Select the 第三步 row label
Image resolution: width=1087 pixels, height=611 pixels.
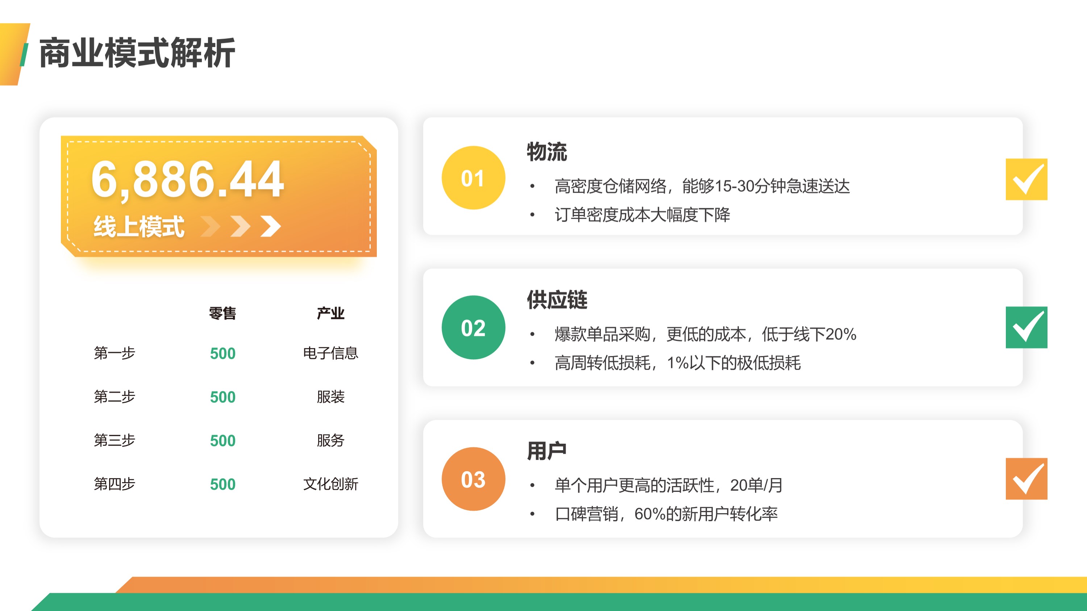[114, 440]
